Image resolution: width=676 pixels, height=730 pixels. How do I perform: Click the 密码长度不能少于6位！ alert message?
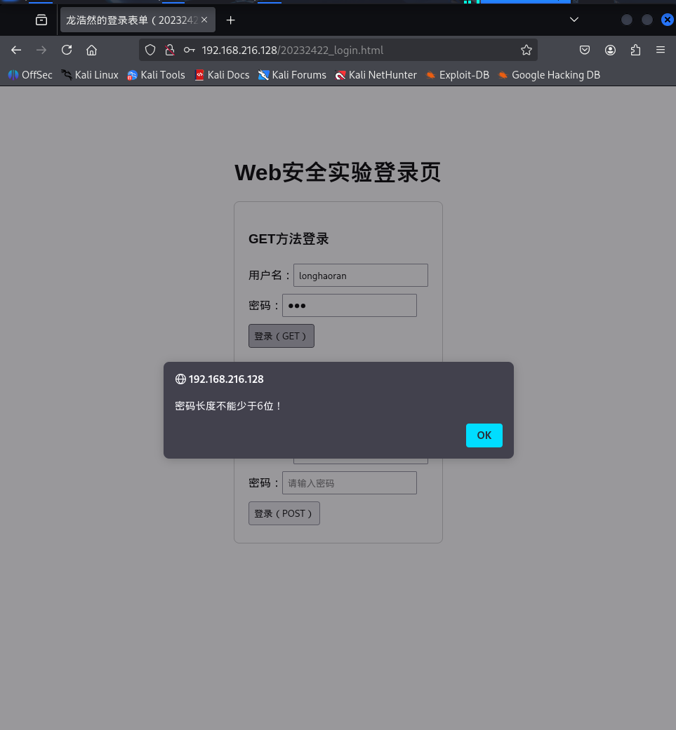[229, 406]
